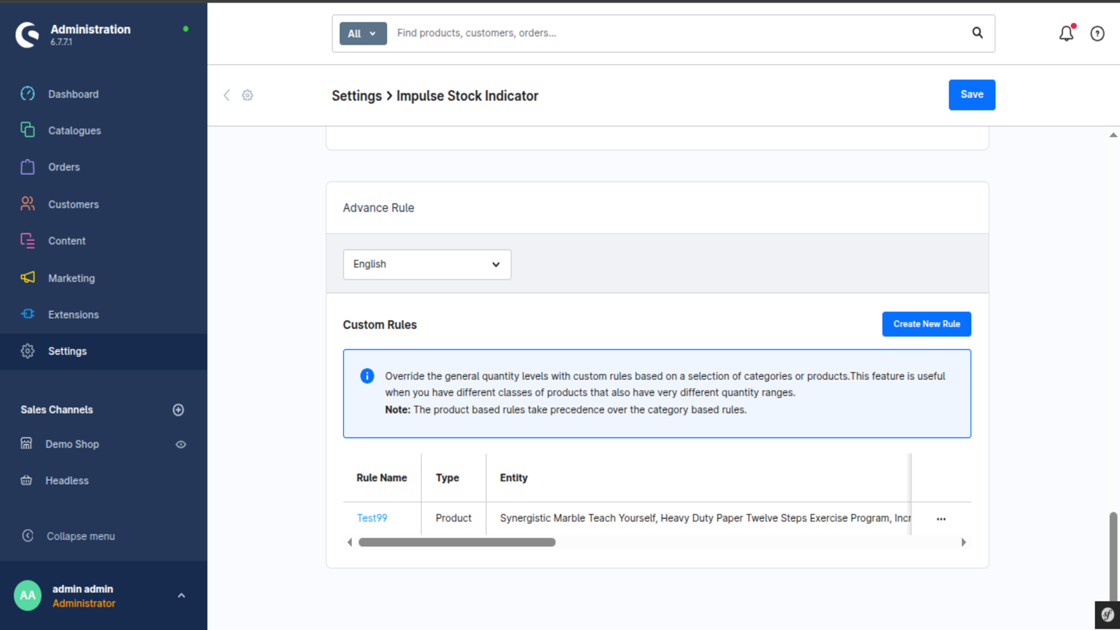The image size is (1120, 630).
Task: Click the Symfony toolbar icon
Action: 1107,615
